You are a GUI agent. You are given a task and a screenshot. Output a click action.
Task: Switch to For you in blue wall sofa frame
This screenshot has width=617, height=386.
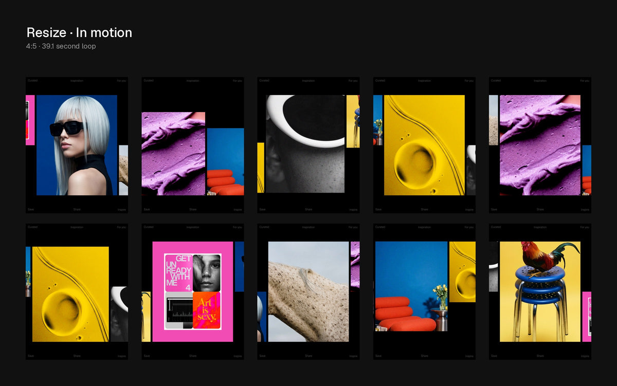point(468,227)
